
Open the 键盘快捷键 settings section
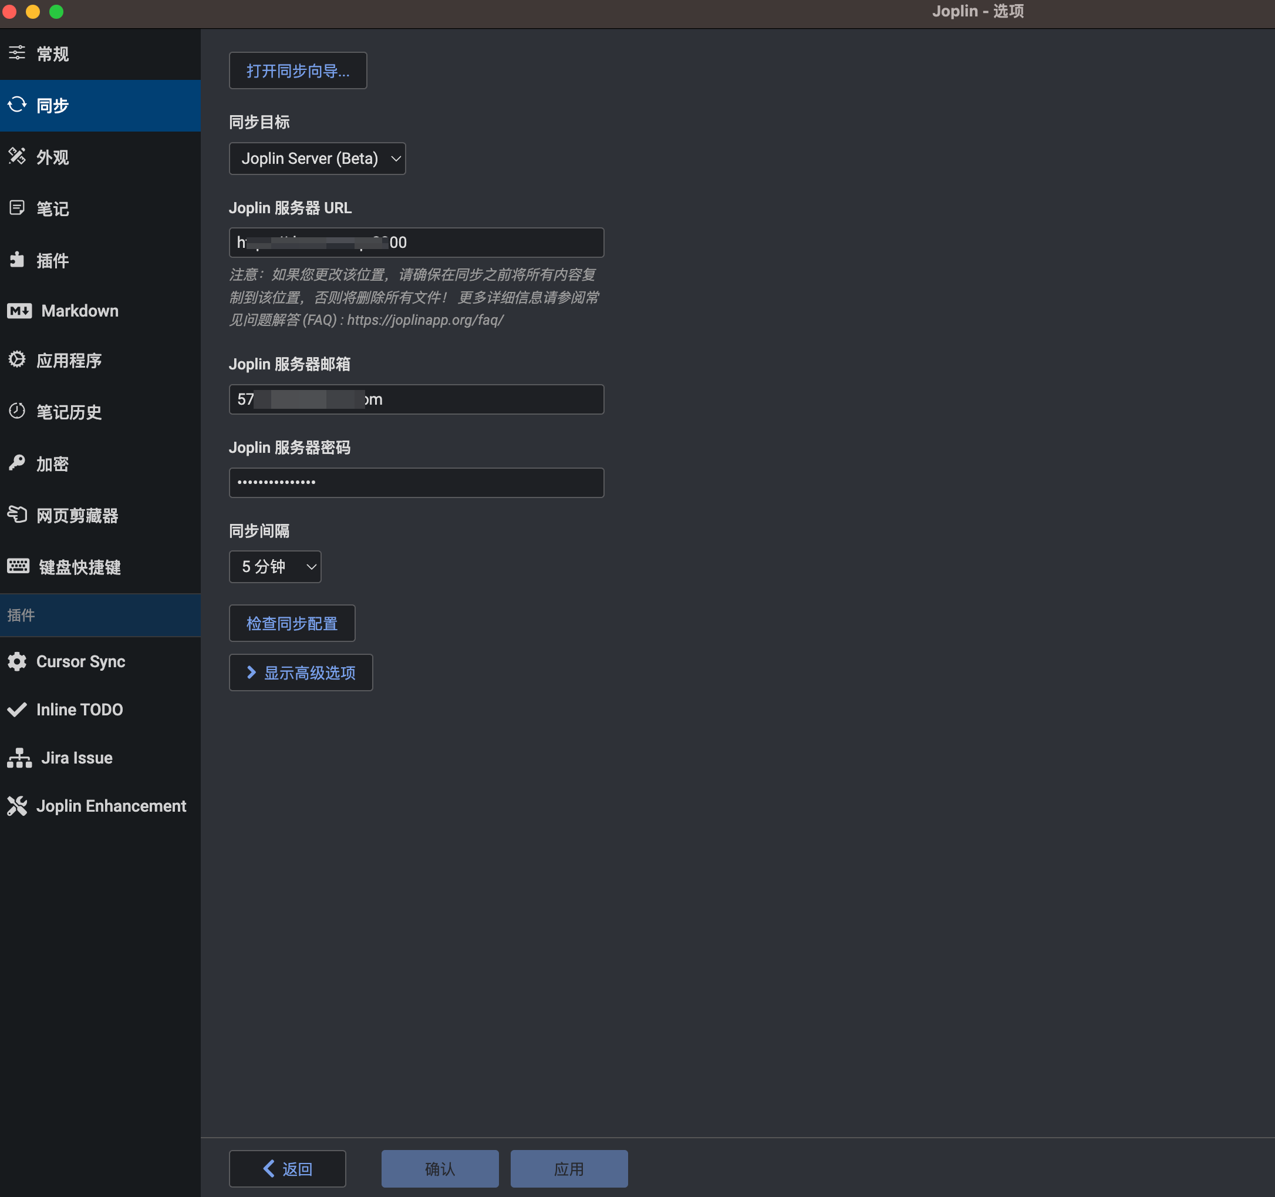[100, 567]
